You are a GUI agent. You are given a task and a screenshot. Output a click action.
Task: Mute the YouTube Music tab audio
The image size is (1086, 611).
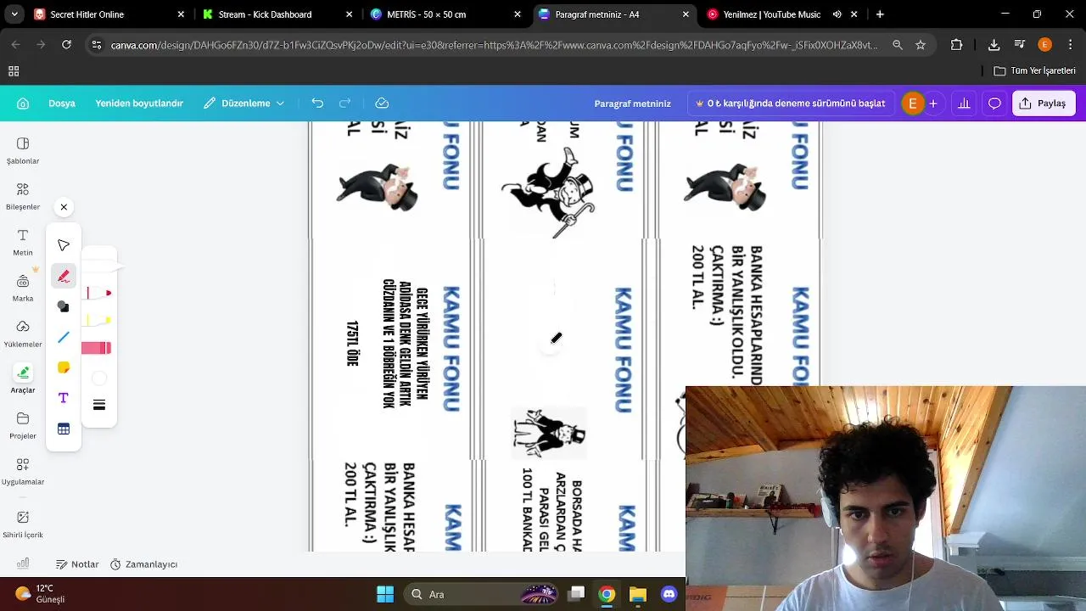837,14
